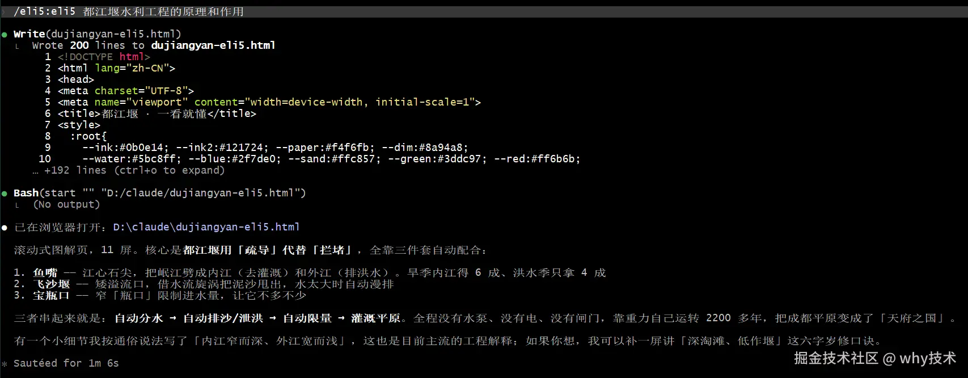The width and height of the screenshot is (968, 378).
Task: Click the Write(dujiangyan-eli5.html) tool header
Action: (x=98, y=34)
